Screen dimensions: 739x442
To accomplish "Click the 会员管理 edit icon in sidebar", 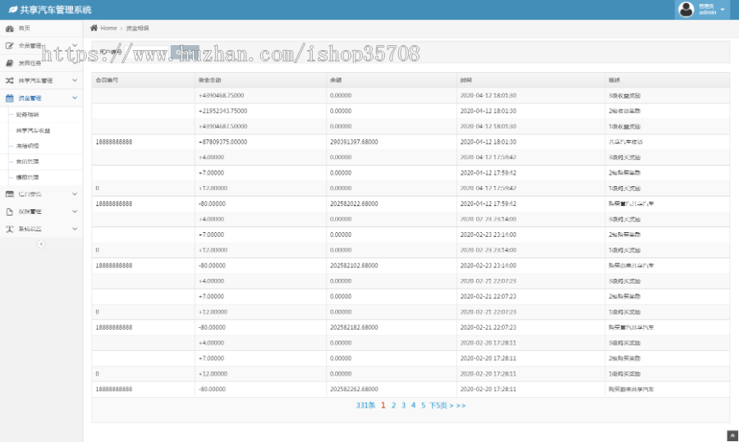I will click(x=10, y=46).
